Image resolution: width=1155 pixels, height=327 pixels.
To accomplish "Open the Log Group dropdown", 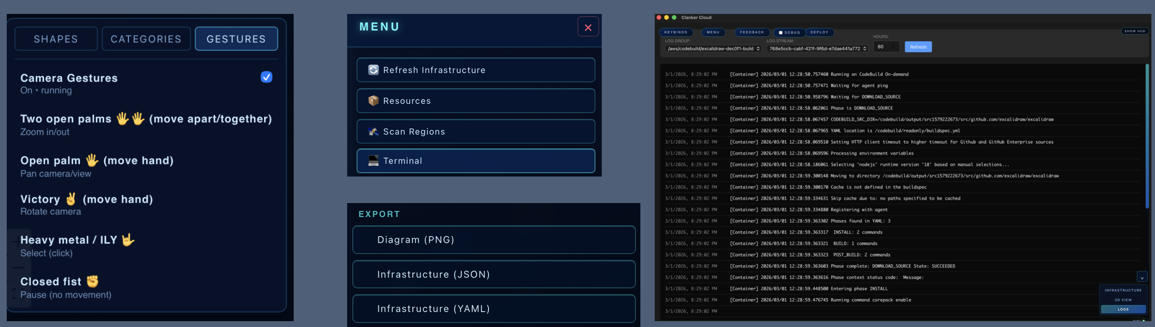I will (713, 49).
